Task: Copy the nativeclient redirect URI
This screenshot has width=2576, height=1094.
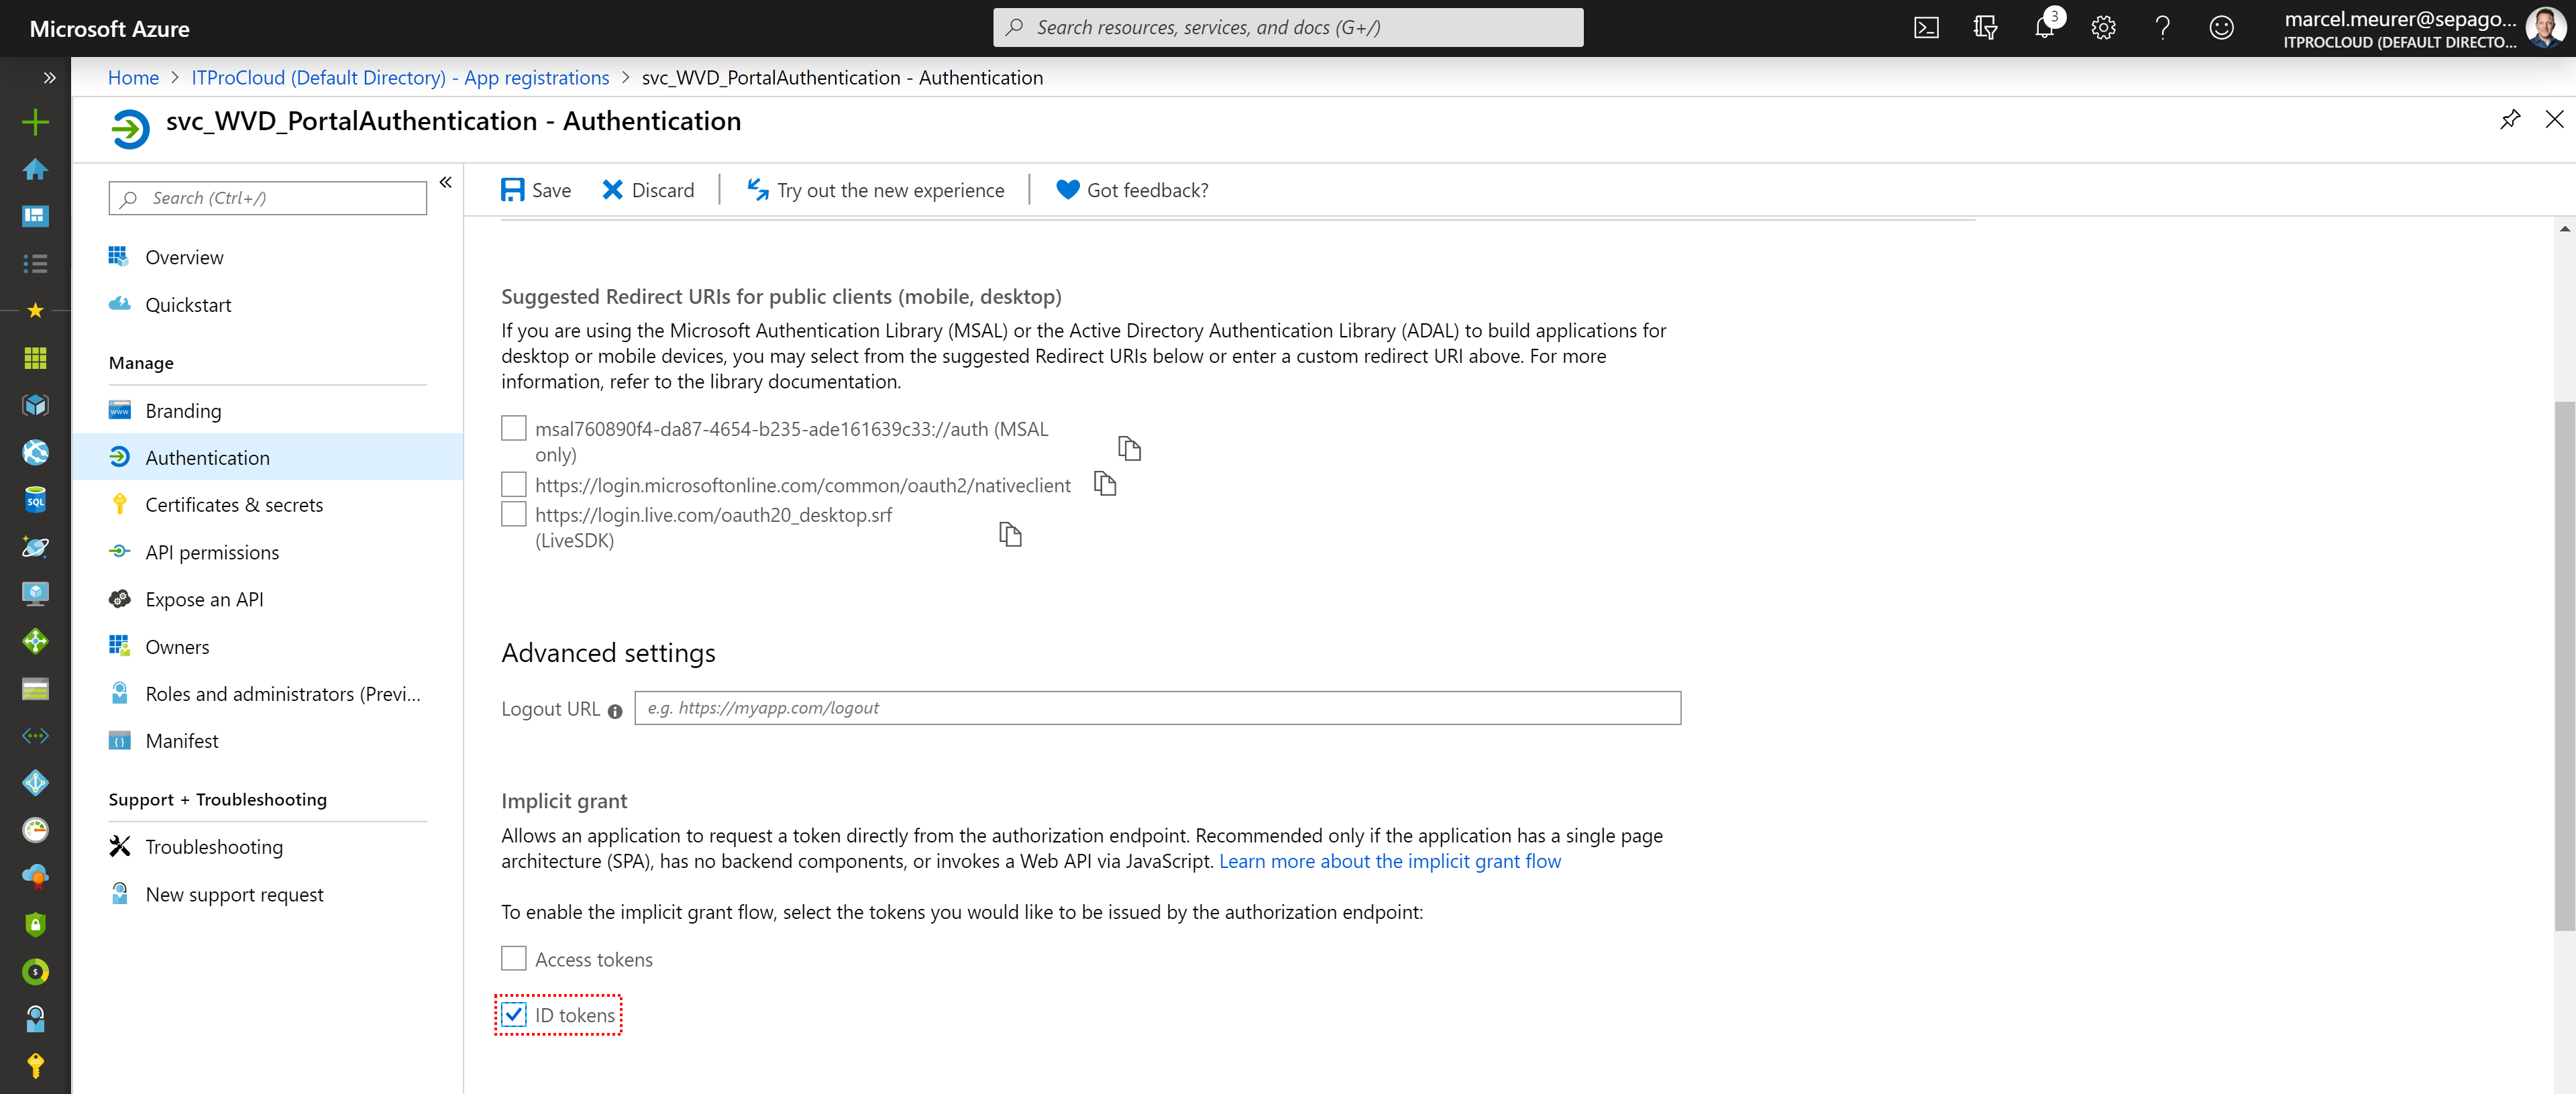Action: click(1104, 484)
